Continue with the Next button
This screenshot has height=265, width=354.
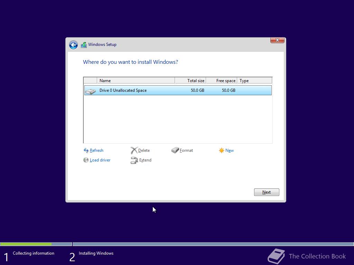267,192
